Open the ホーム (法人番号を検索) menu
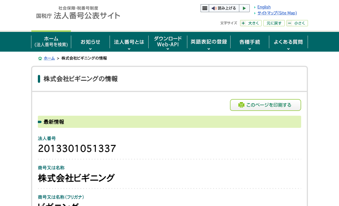This screenshot has width=339, height=206. pos(51,42)
